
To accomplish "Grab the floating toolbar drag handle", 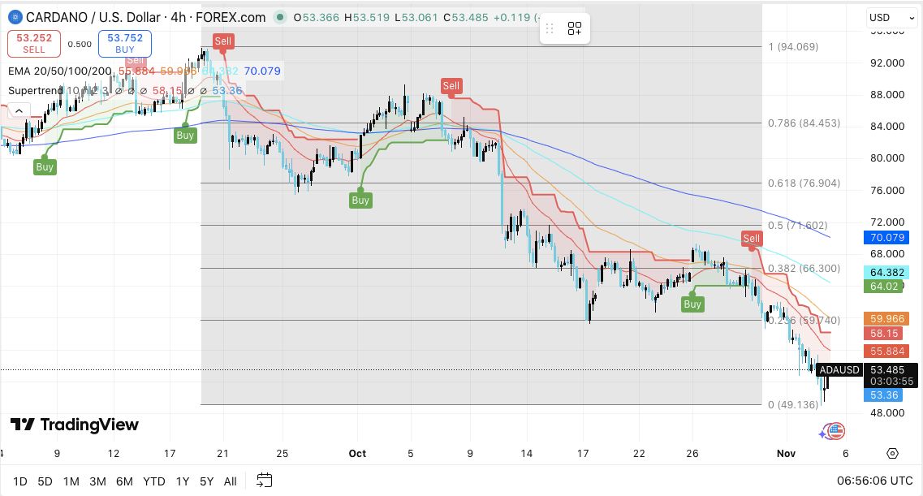I will [x=550, y=29].
